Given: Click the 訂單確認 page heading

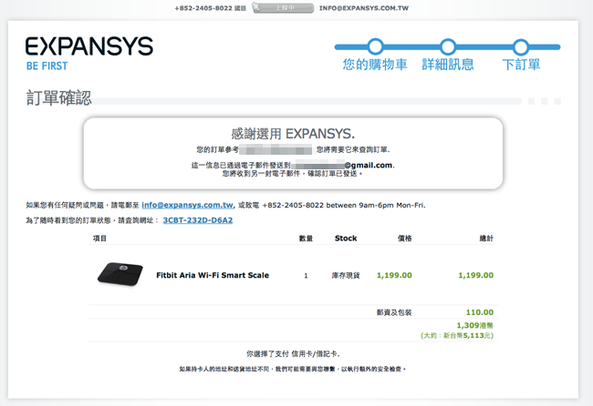Looking at the screenshot, I should tap(58, 97).
